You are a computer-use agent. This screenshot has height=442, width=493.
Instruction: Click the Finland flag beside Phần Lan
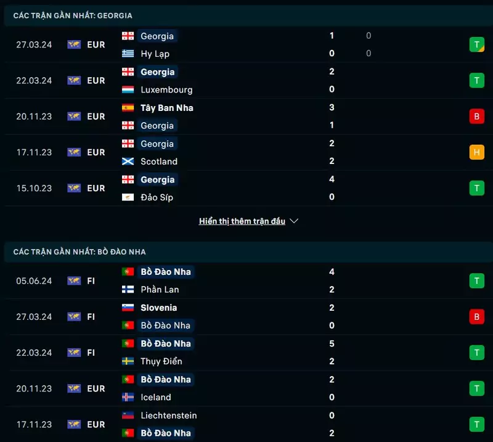[128, 289]
